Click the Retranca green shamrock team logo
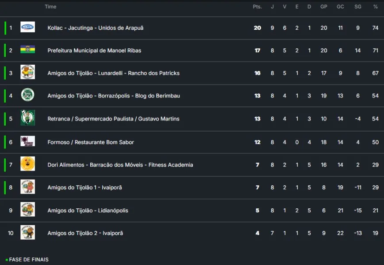The width and height of the screenshot is (384, 265). coord(27,118)
